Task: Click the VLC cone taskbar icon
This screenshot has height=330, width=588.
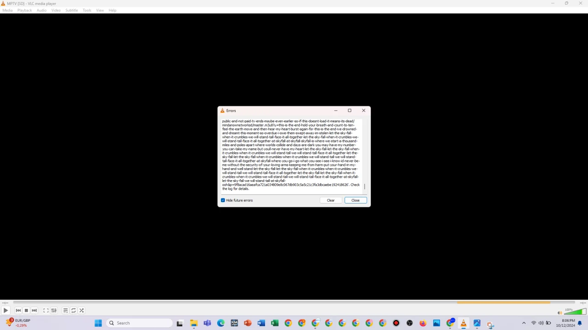Action: (x=464, y=323)
